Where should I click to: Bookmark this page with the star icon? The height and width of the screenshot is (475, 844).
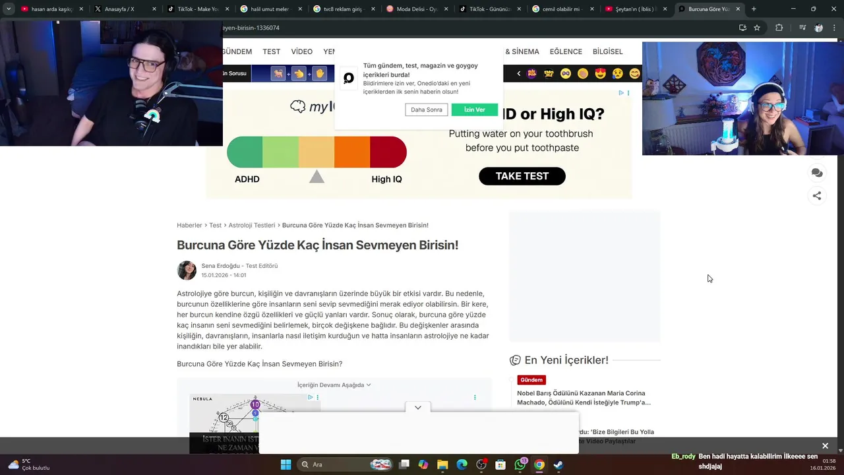(757, 28)
